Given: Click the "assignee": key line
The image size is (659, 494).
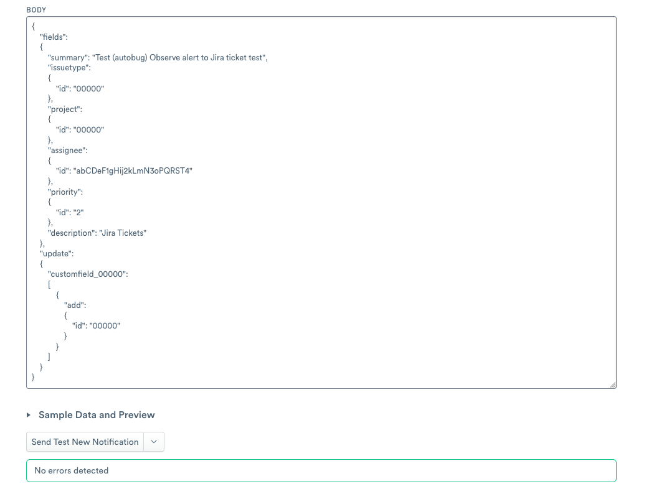Looking at the screenshot, I should tap(68, 151).
